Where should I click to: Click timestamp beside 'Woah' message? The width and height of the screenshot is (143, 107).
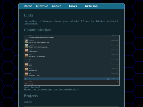(x=115, y=64)
